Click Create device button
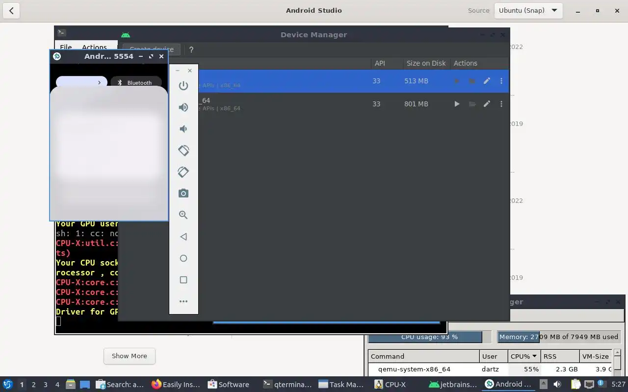The height and width of the screenshot is (392, 628). [x=151, y=49]
